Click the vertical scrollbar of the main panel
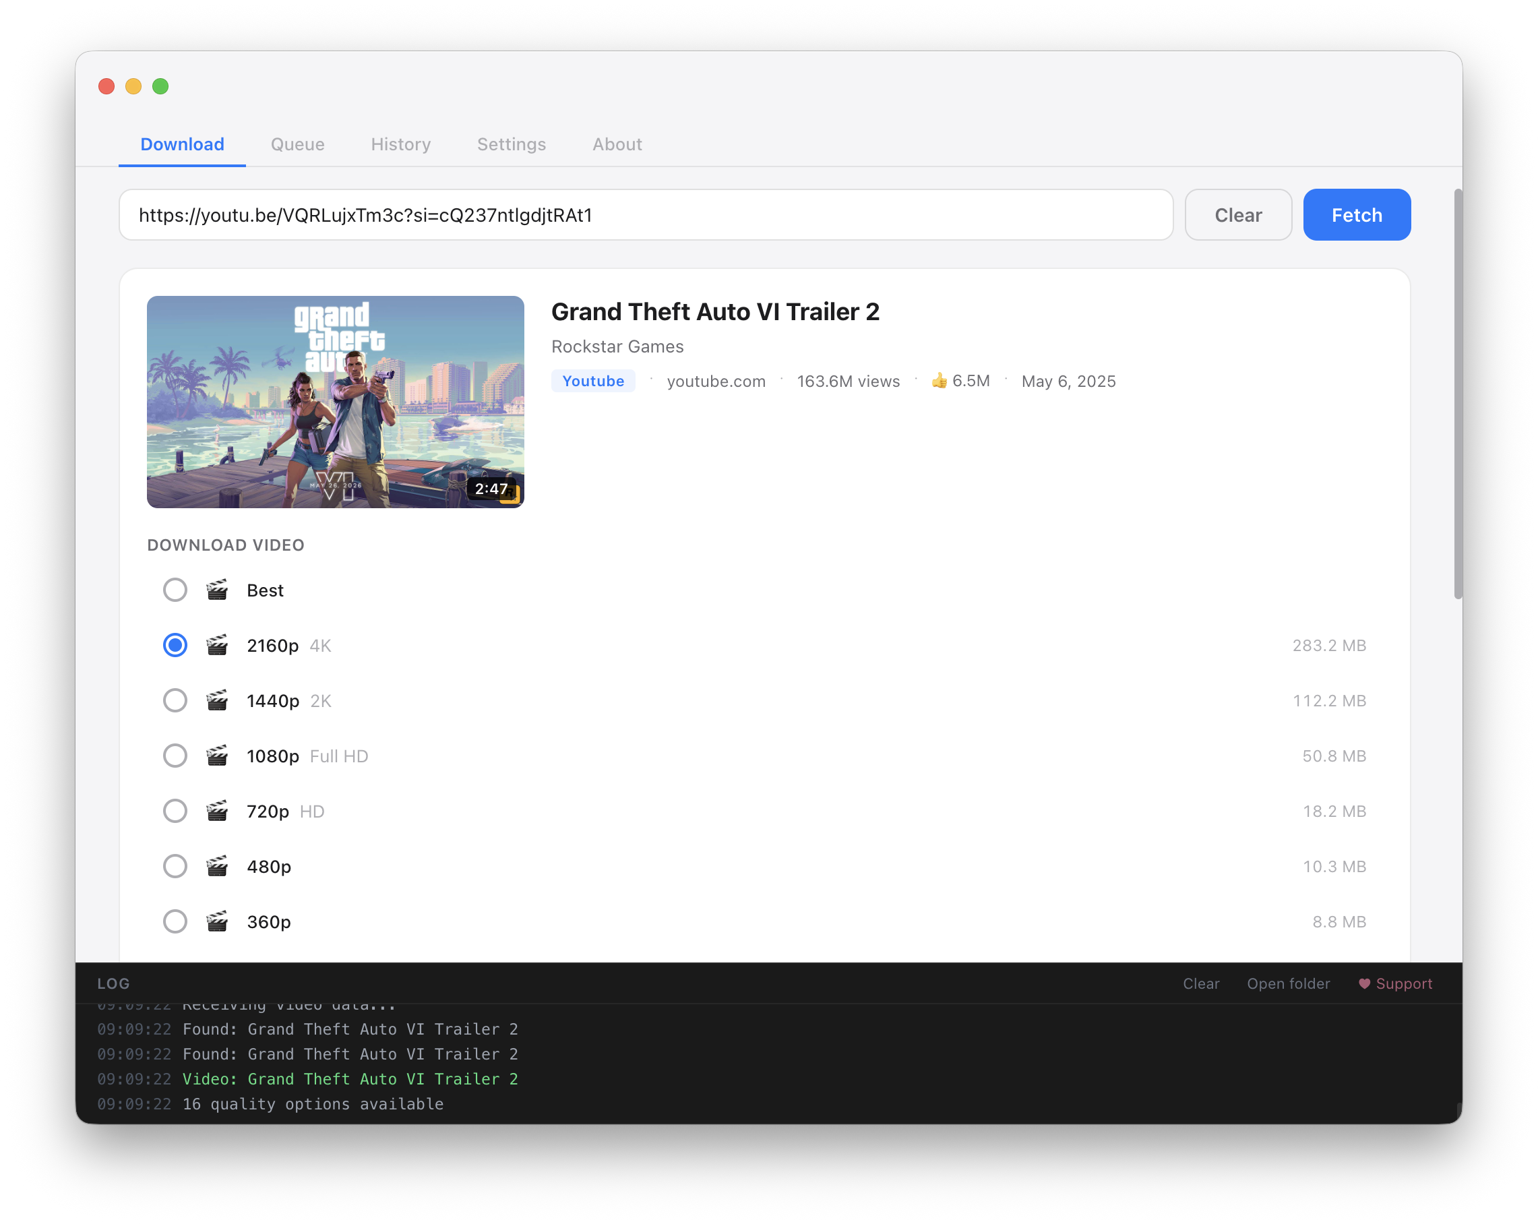Image resolution: width=1538 pixels, height=1224 pixels. click(1458, 394)
